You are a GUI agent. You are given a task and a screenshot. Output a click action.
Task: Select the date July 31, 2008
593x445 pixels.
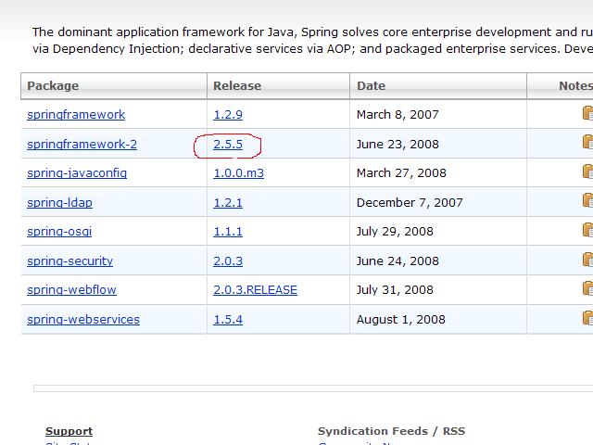[395, 290]
